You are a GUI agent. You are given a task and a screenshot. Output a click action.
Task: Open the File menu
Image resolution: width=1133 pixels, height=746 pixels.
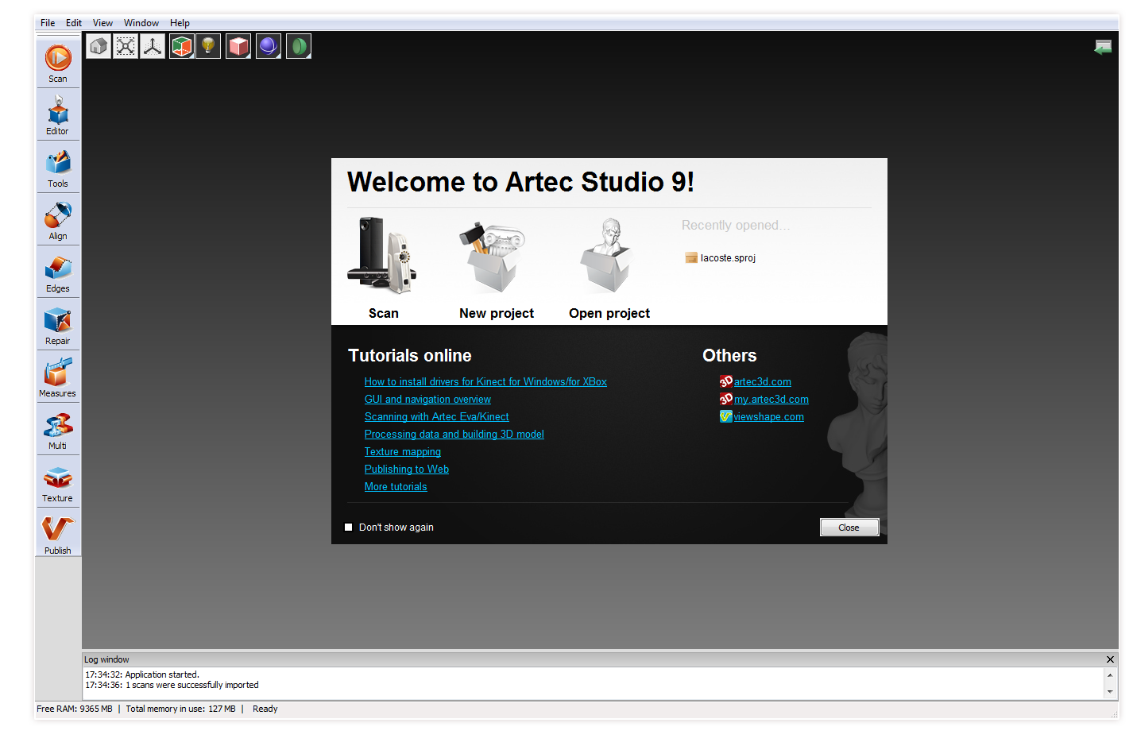pyautogui.click(x=47, y=22)
